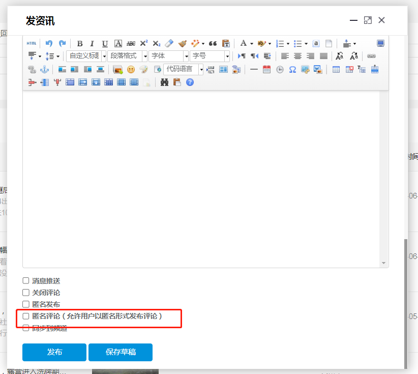Insert an emoticon into the article
Screen dimensions: 418x374
click(131, 69)
